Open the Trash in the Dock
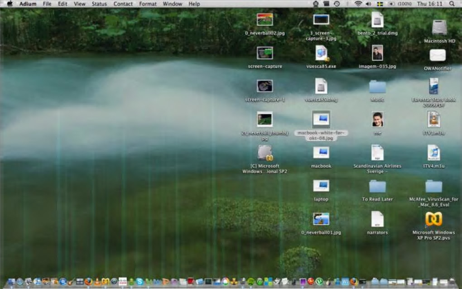This screenshot has height=289, width=462. (452, 281)
